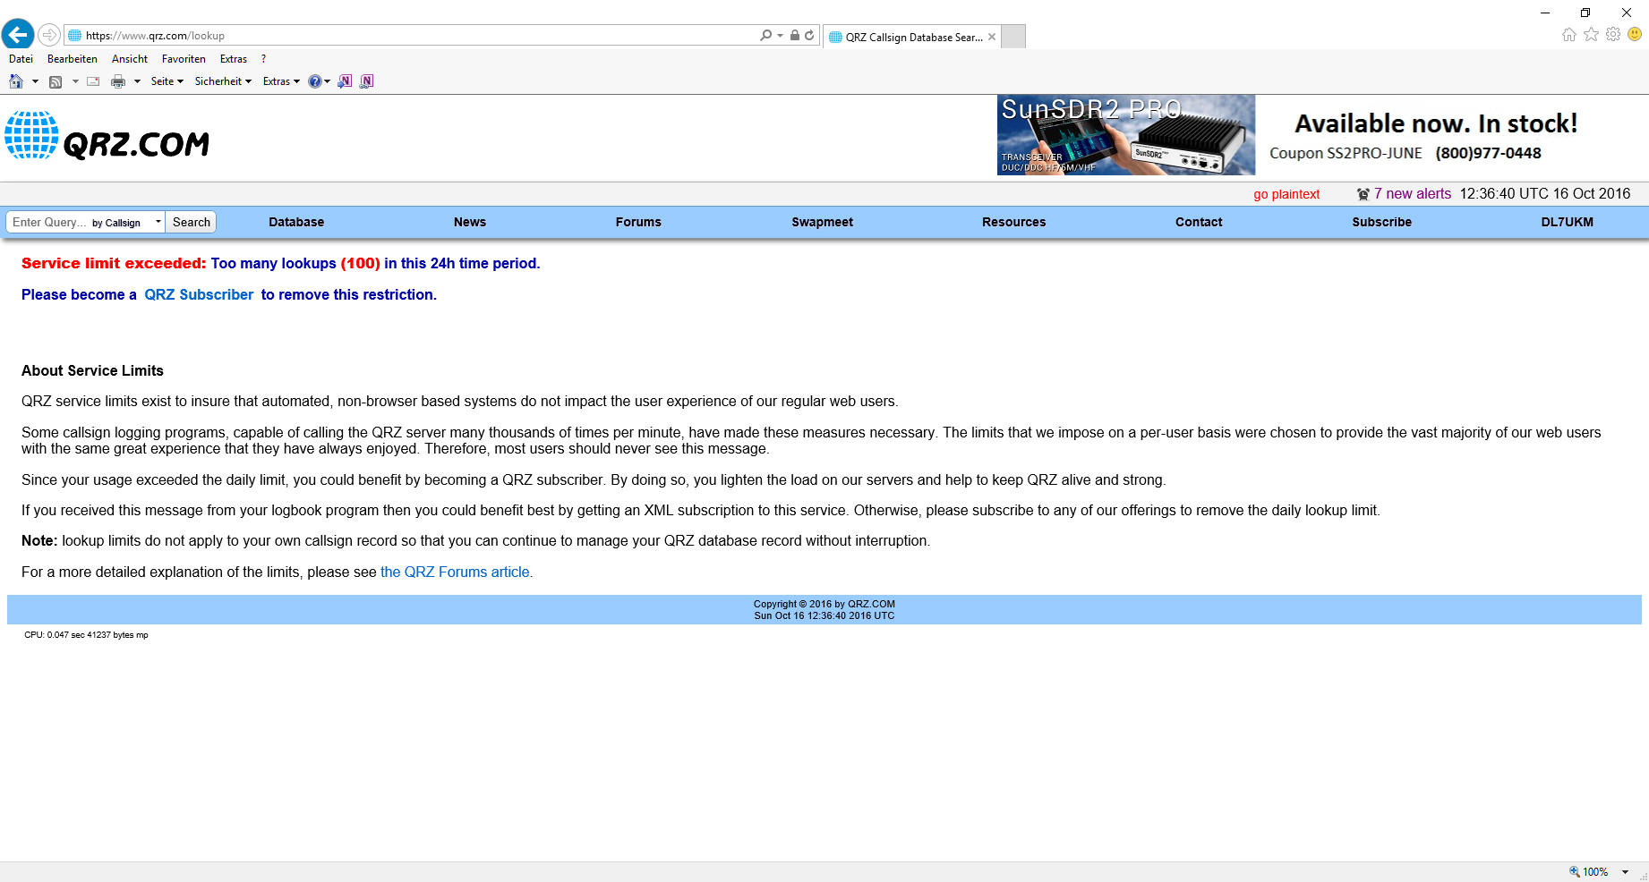Click the browser forward arrow button
The height and width of the screenshot is (882, 1649).
(49, 35)
